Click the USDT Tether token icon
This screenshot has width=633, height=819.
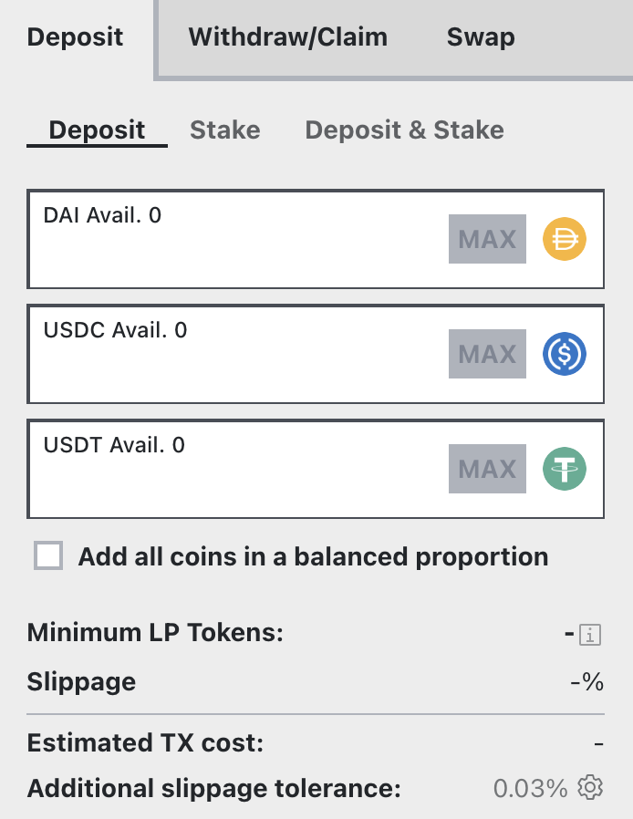tap(565, 470)
